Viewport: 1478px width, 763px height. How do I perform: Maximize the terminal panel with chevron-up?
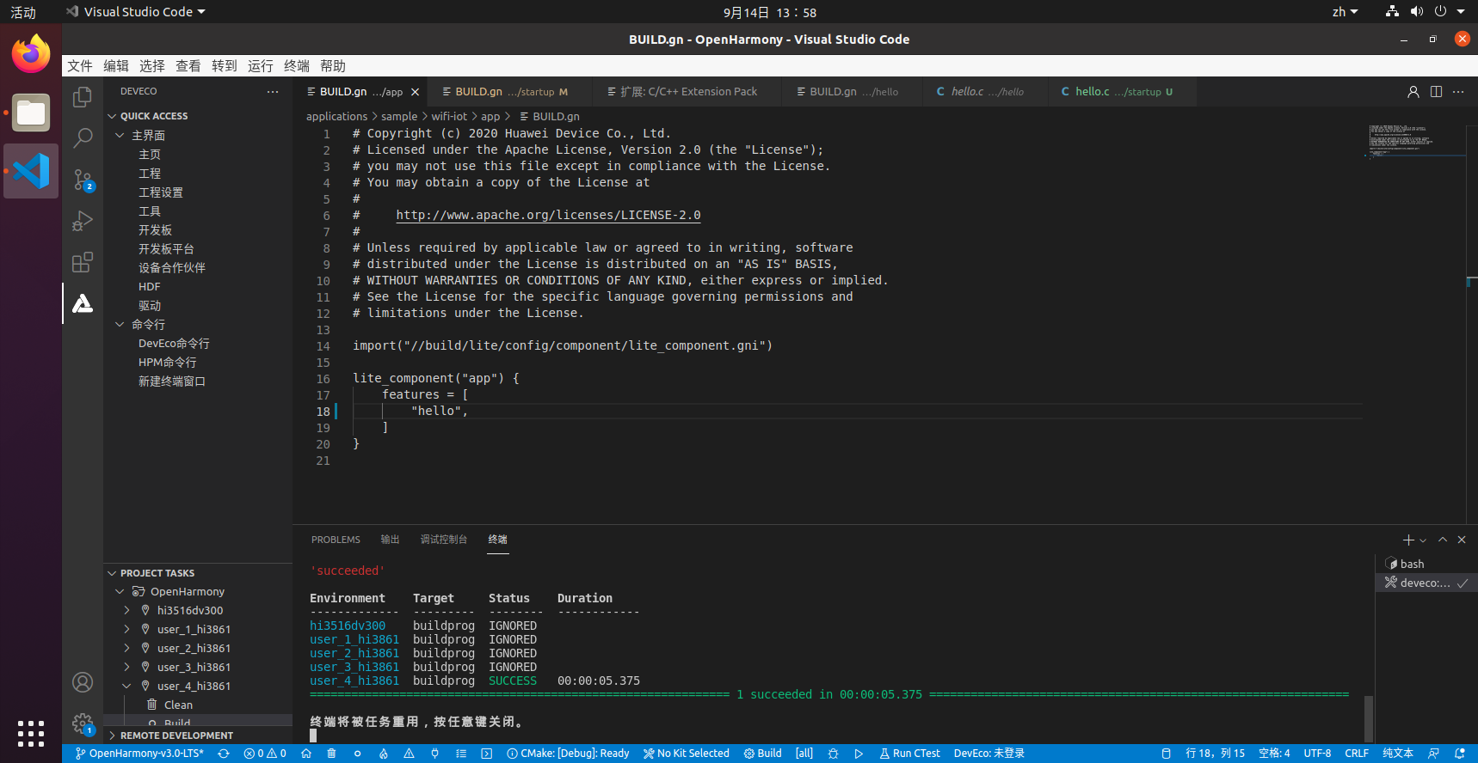click(x=1443, y=540)
